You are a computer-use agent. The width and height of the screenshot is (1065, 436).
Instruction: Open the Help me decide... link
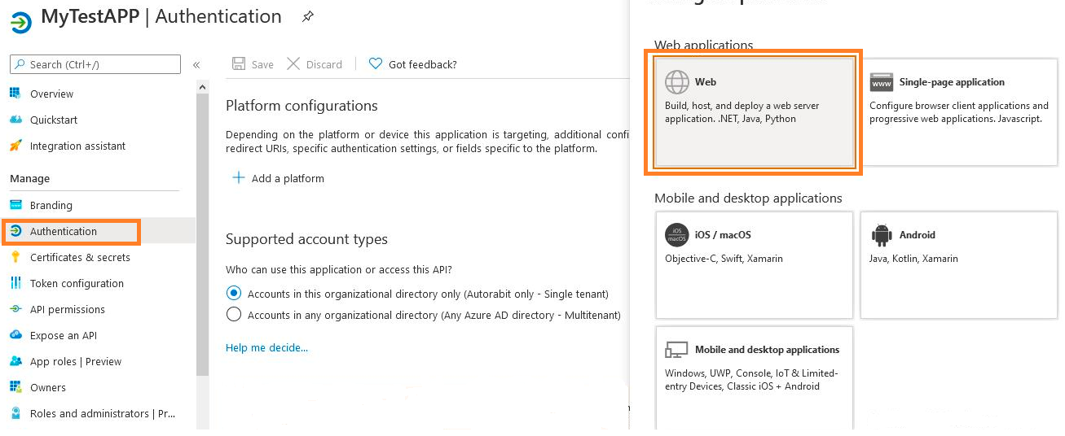pyautogui.click(x=266, y=347)
